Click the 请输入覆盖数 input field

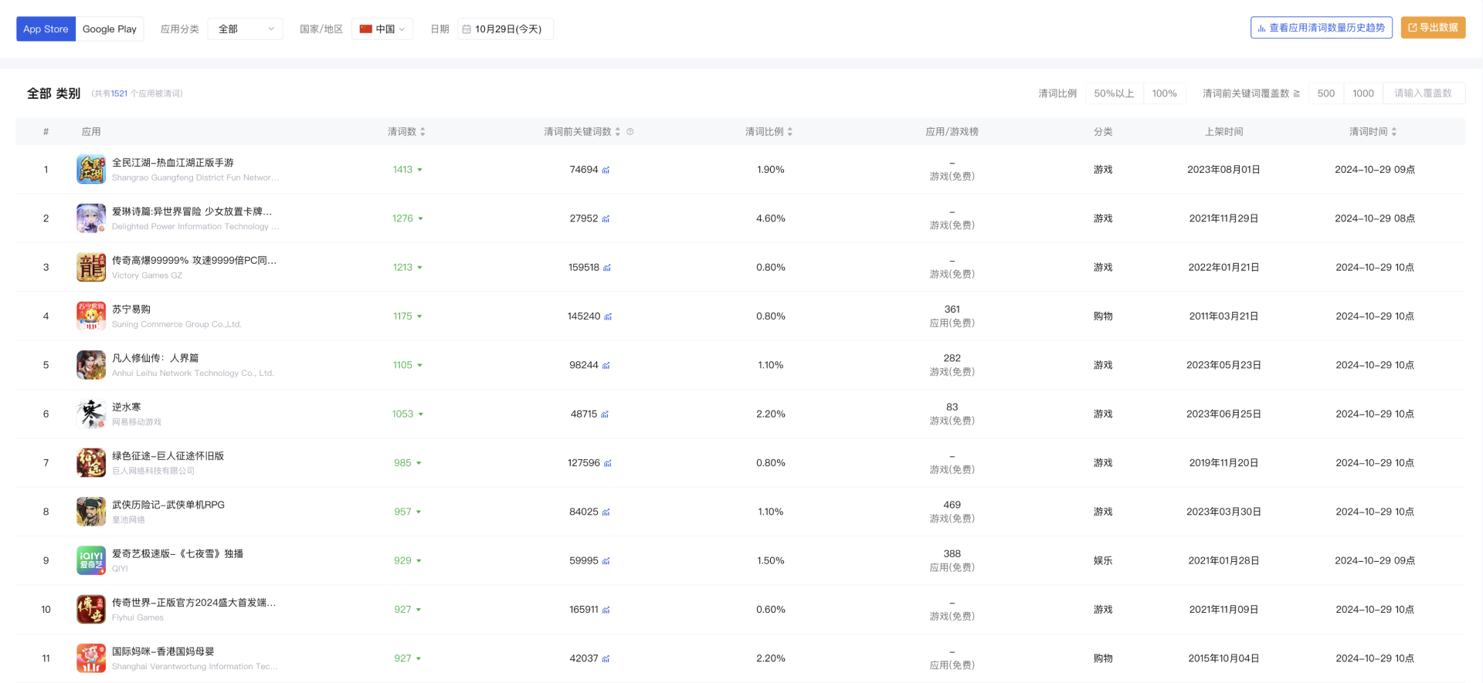(1423, 93)
